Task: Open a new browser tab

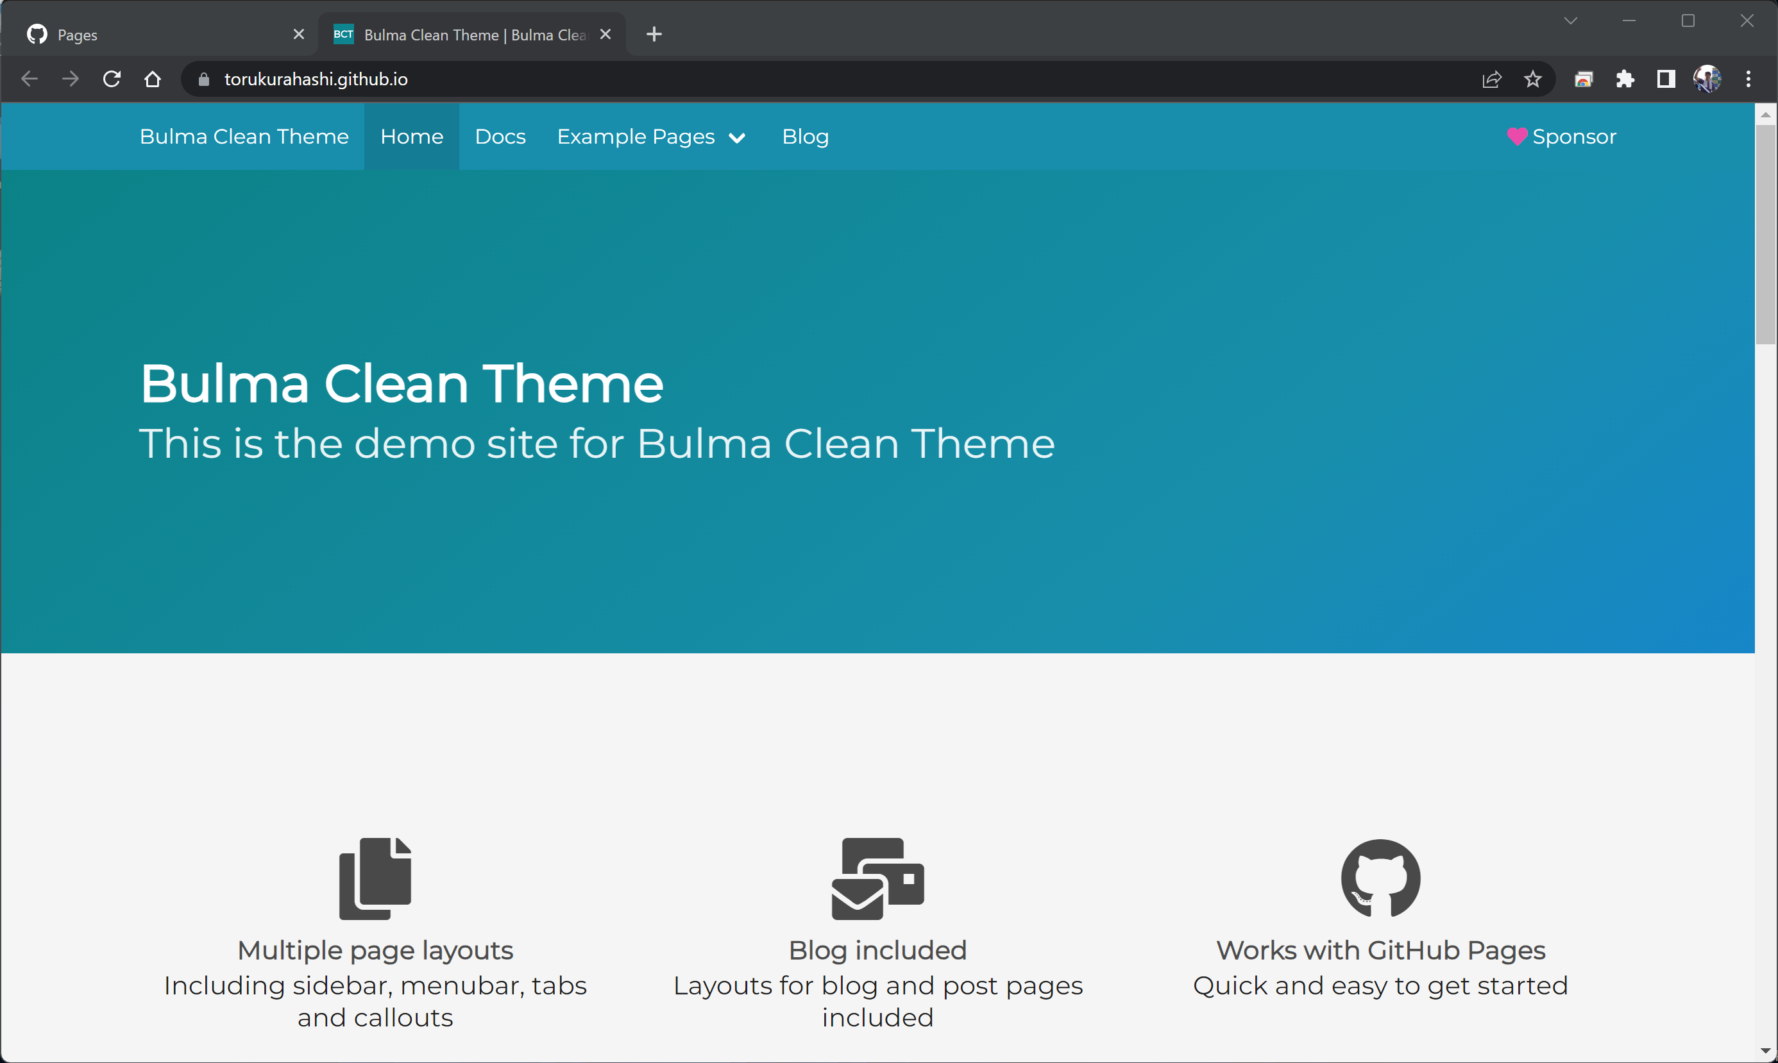Action: pyautogui.click(x=654, y=34)
